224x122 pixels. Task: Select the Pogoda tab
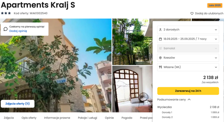[127, 118]
